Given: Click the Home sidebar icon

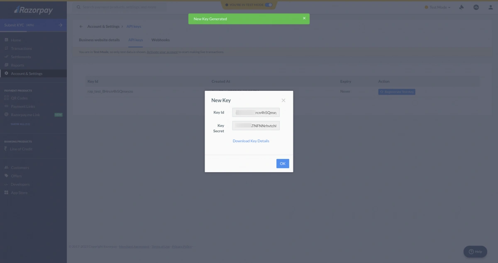Looking at the screenshot, I should tap(6, 40).
